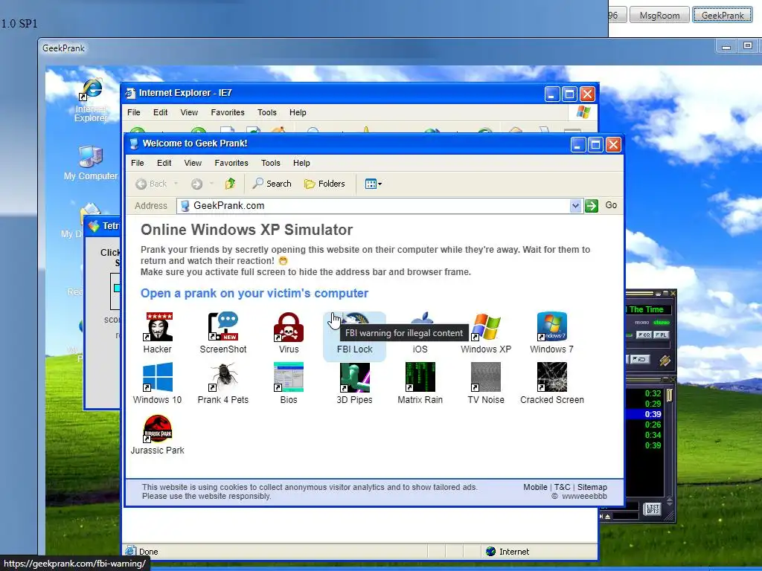Open Favorites menu in Geek Prank window

click(231, 163)
